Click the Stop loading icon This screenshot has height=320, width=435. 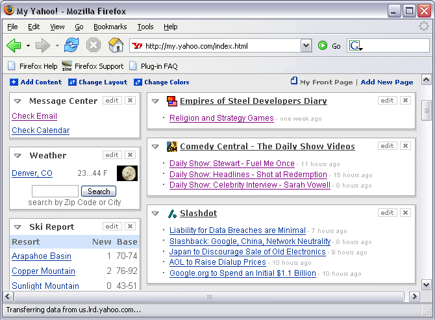click(x=93, y=45)
